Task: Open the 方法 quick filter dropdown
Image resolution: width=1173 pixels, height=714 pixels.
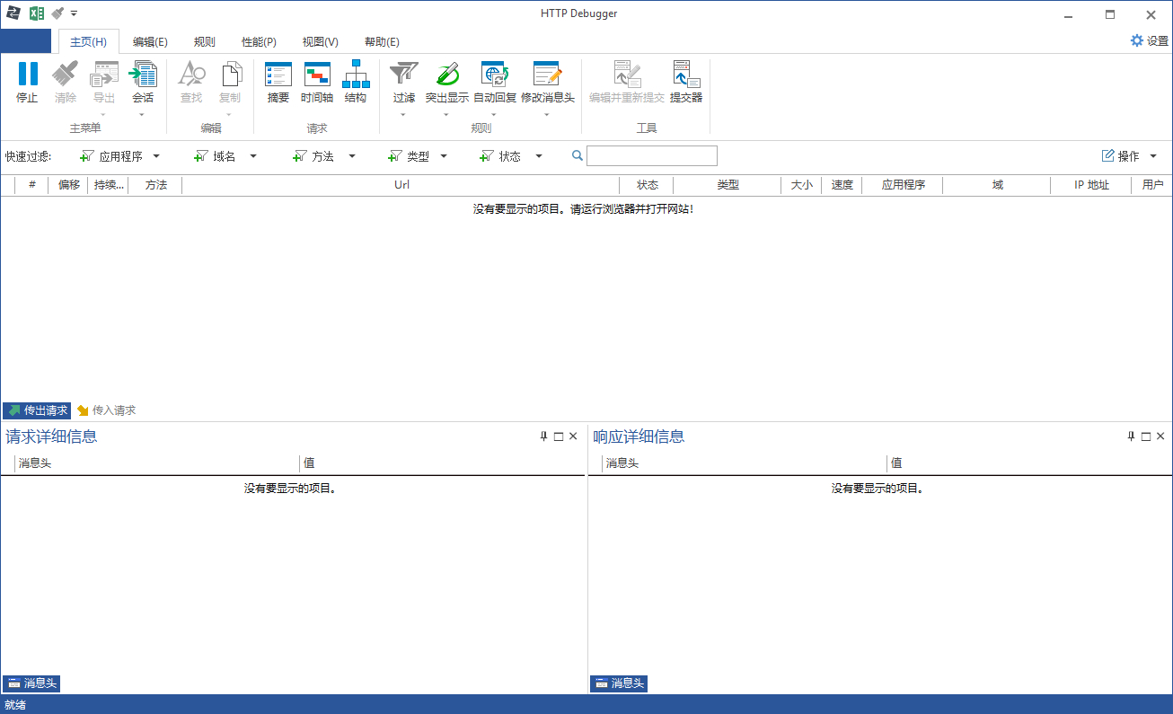Action: click(x=324, y=156)
